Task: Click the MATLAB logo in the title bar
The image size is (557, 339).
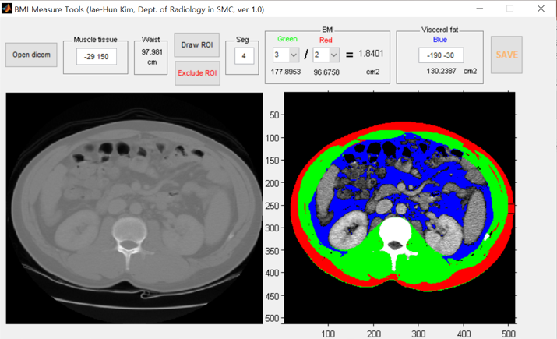Action: (x=7, y=9)
